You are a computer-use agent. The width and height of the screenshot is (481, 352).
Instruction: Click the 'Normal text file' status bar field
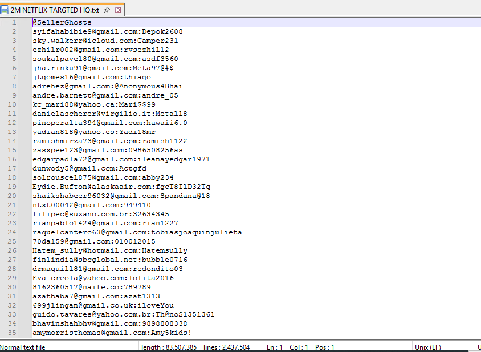23,347
